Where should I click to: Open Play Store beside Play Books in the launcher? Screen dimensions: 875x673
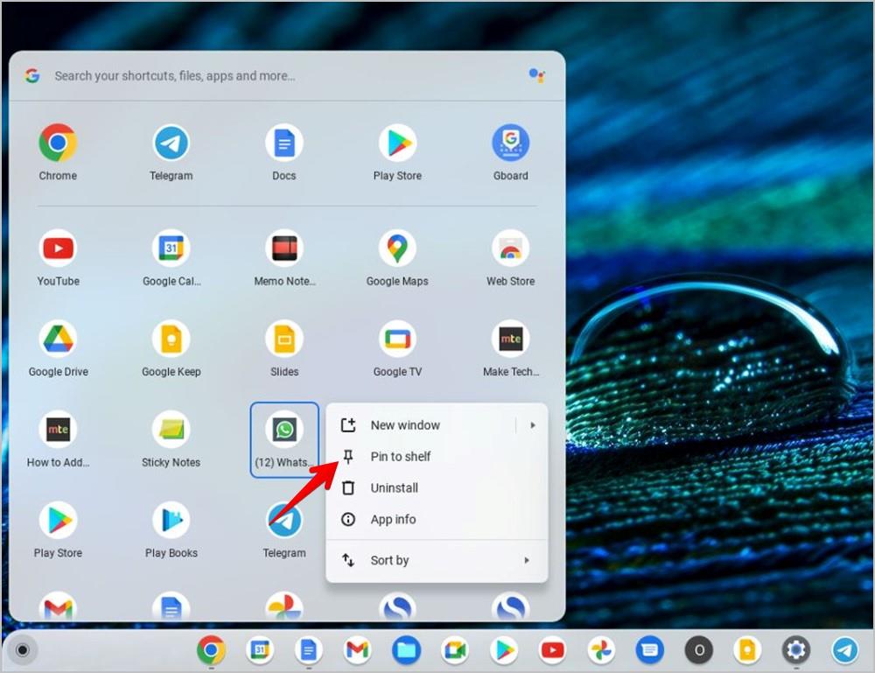click(58, 520)
